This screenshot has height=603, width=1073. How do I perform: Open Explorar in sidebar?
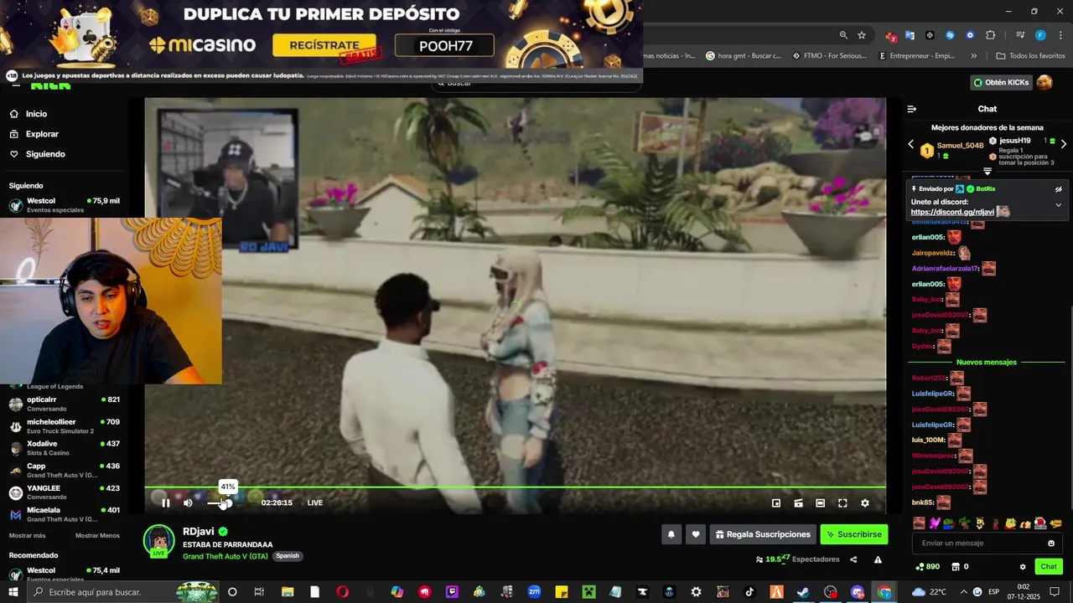pos(42,134)
